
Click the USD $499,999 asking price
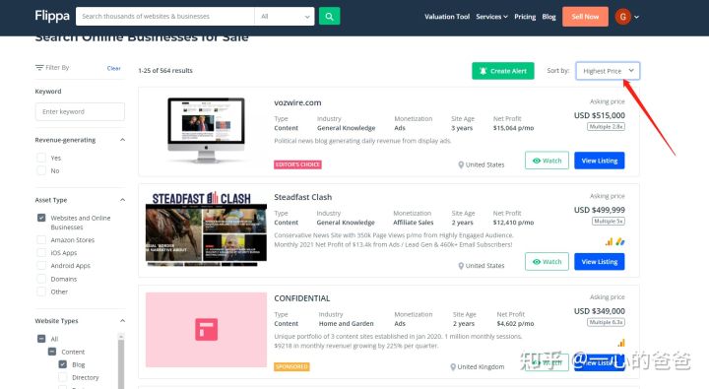(x=599, y=210)
